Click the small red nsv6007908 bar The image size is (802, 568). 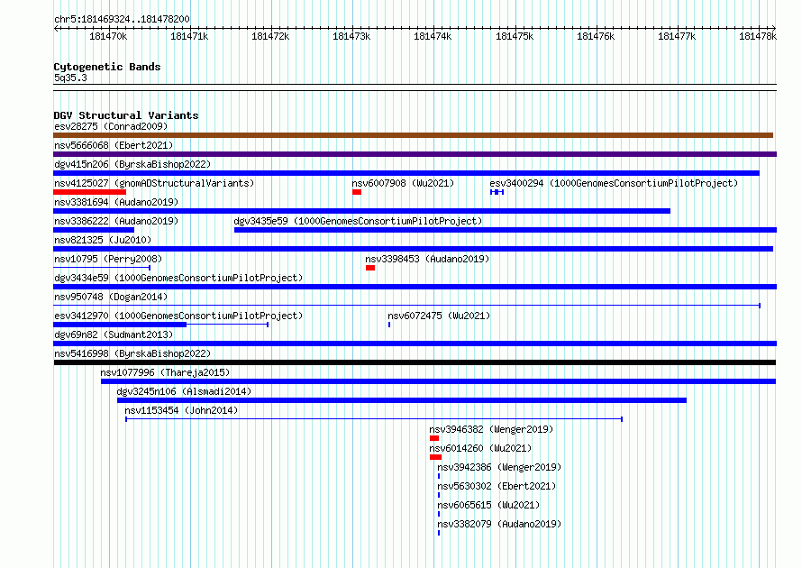pyautogui.click(x=357, y=192)
